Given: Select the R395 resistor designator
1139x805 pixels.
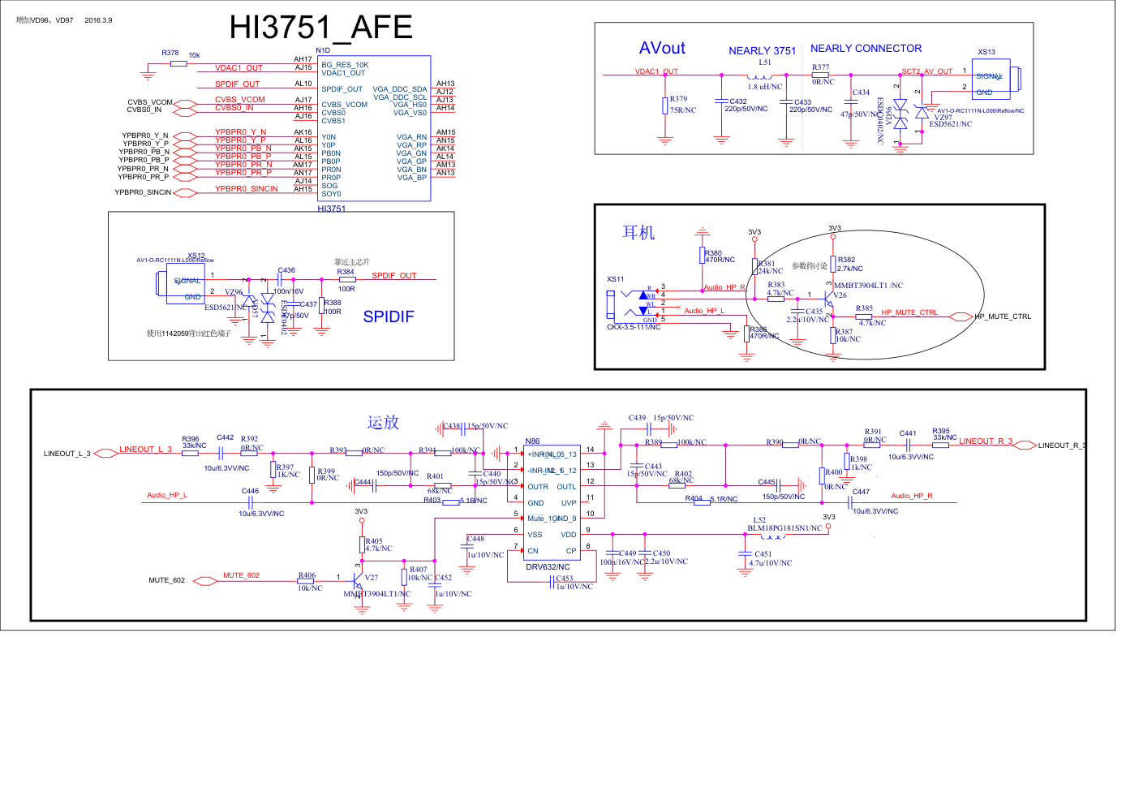Looking at the screenshot, I should [x=941, y=431].
